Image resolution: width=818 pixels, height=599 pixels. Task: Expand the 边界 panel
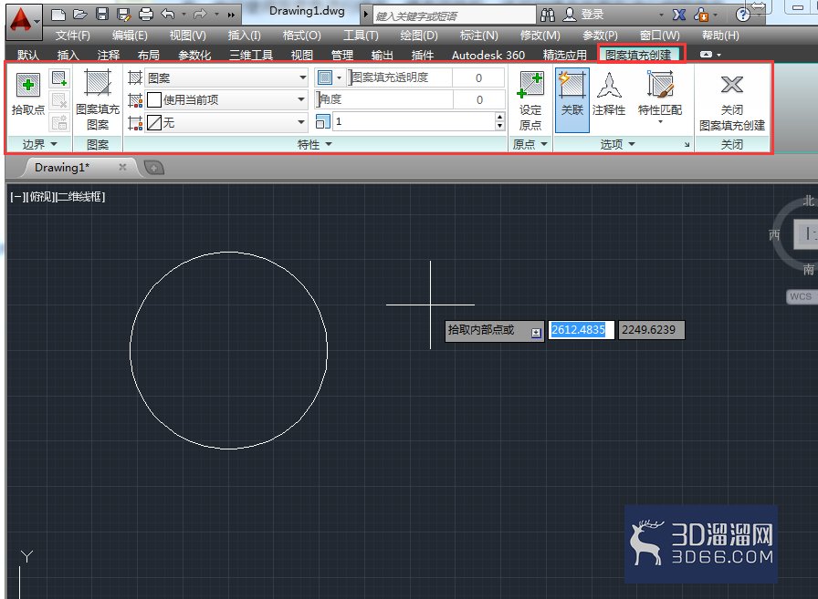[39, 144]
